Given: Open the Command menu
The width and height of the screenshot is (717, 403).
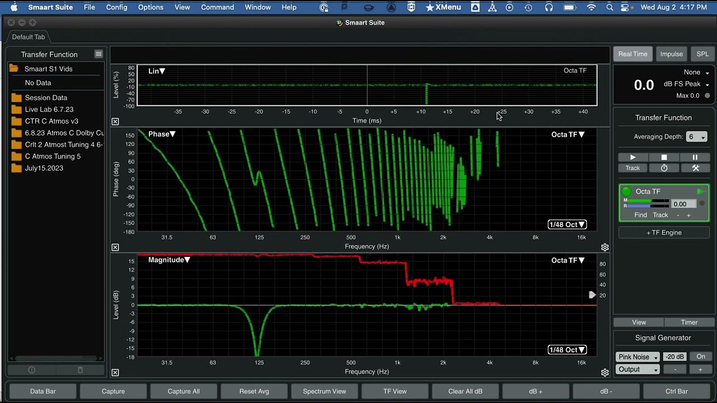Looking at the screenshot, I should pos(217,7).
